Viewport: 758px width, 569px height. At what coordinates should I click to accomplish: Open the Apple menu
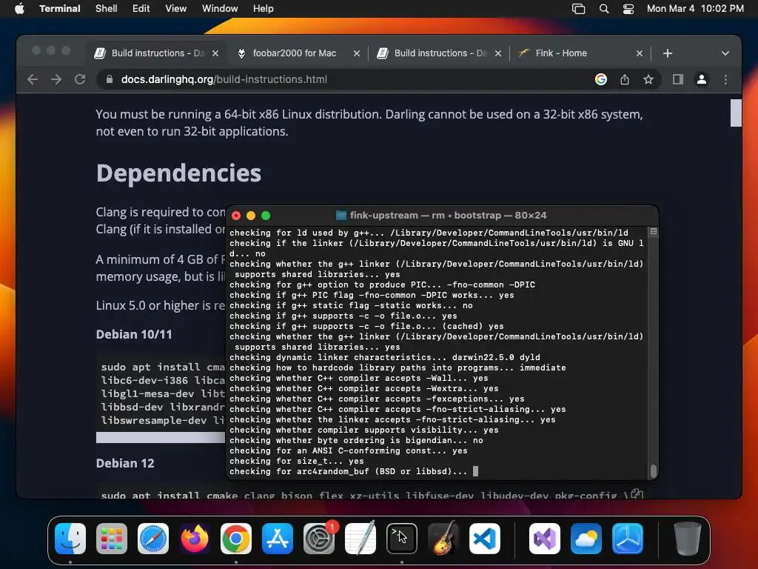click(19, 9)
